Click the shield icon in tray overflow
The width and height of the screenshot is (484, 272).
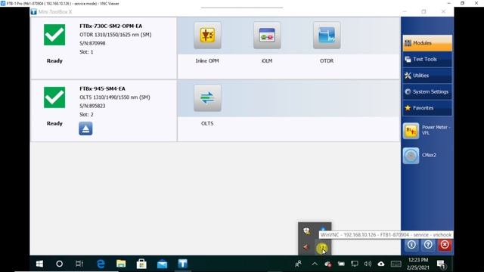(306, 231)
